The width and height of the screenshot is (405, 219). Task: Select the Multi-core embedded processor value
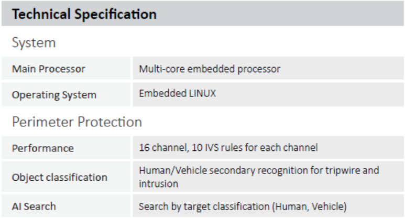[210, 69]
